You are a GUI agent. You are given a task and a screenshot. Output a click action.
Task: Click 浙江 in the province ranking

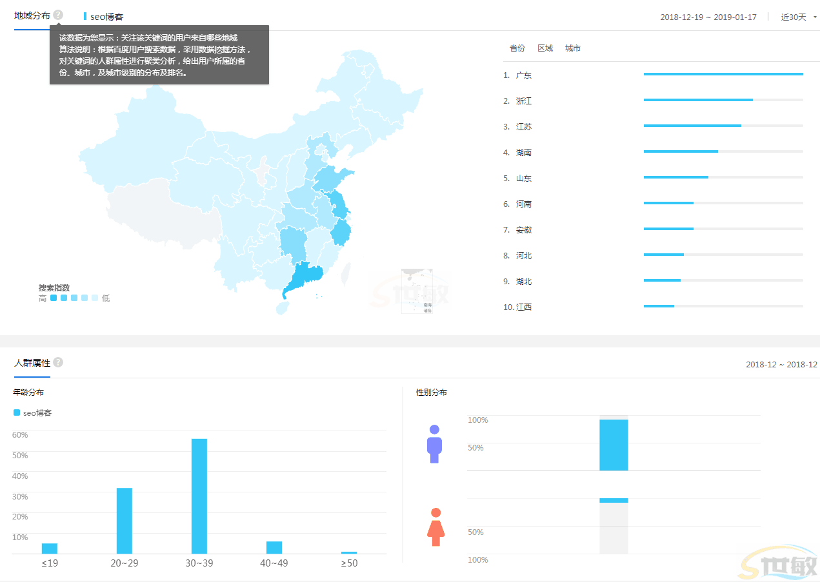coord(524,101)
